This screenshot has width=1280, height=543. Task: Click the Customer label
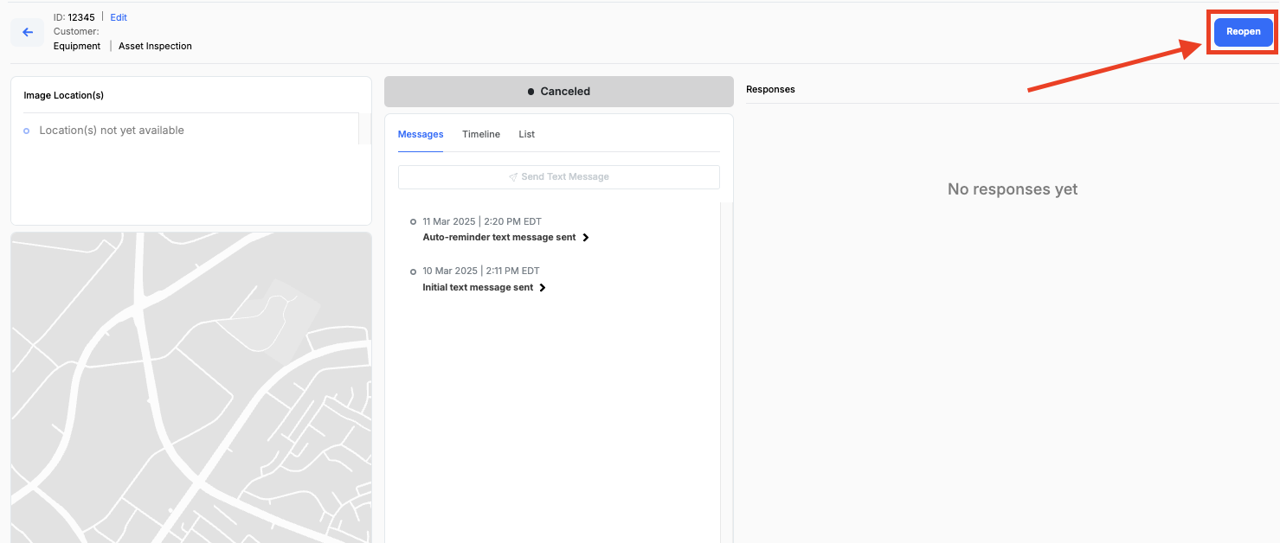(x=76, y=31)
